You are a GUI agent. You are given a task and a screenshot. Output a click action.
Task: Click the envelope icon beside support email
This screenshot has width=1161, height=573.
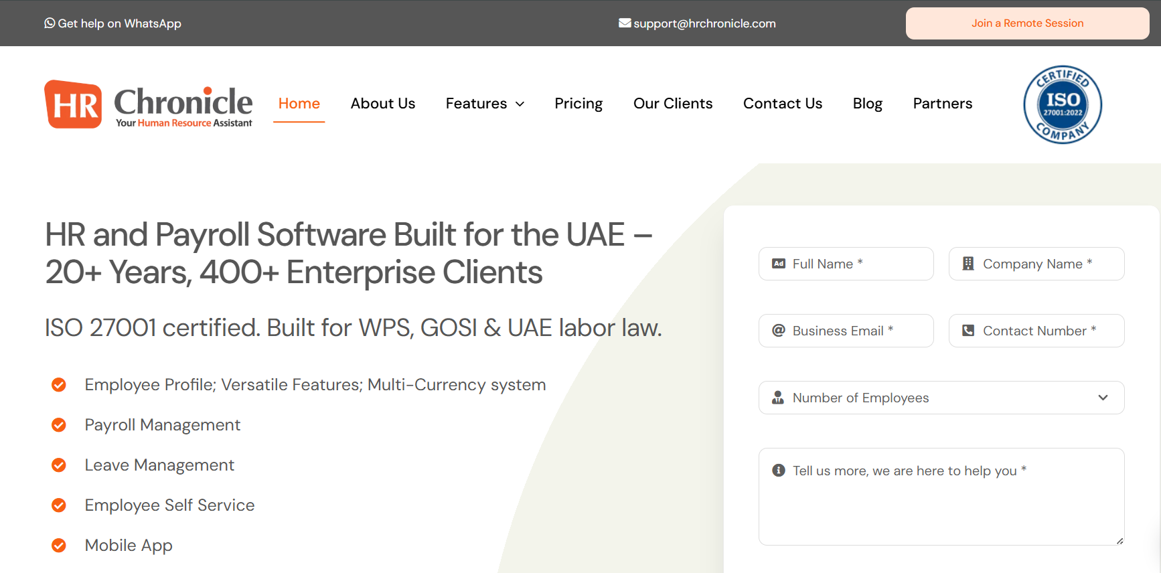click(625, 23)
